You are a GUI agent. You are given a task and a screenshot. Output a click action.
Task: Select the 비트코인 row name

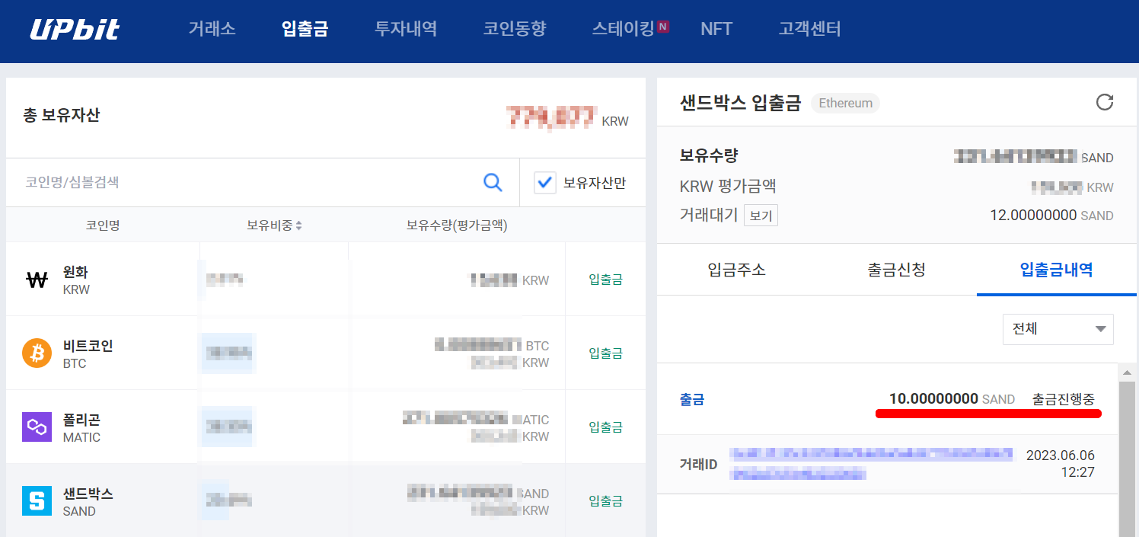pos(88,346)
